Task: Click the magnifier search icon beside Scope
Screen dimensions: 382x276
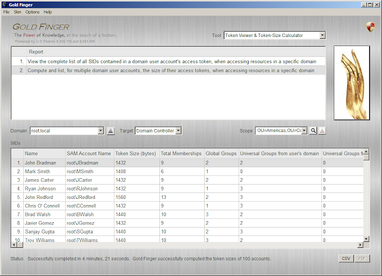Action: 313,131
